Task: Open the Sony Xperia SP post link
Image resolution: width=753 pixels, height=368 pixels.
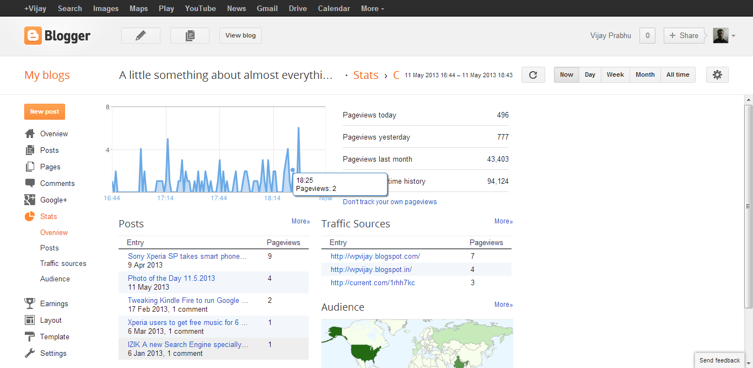Action: tap(187, 256)
